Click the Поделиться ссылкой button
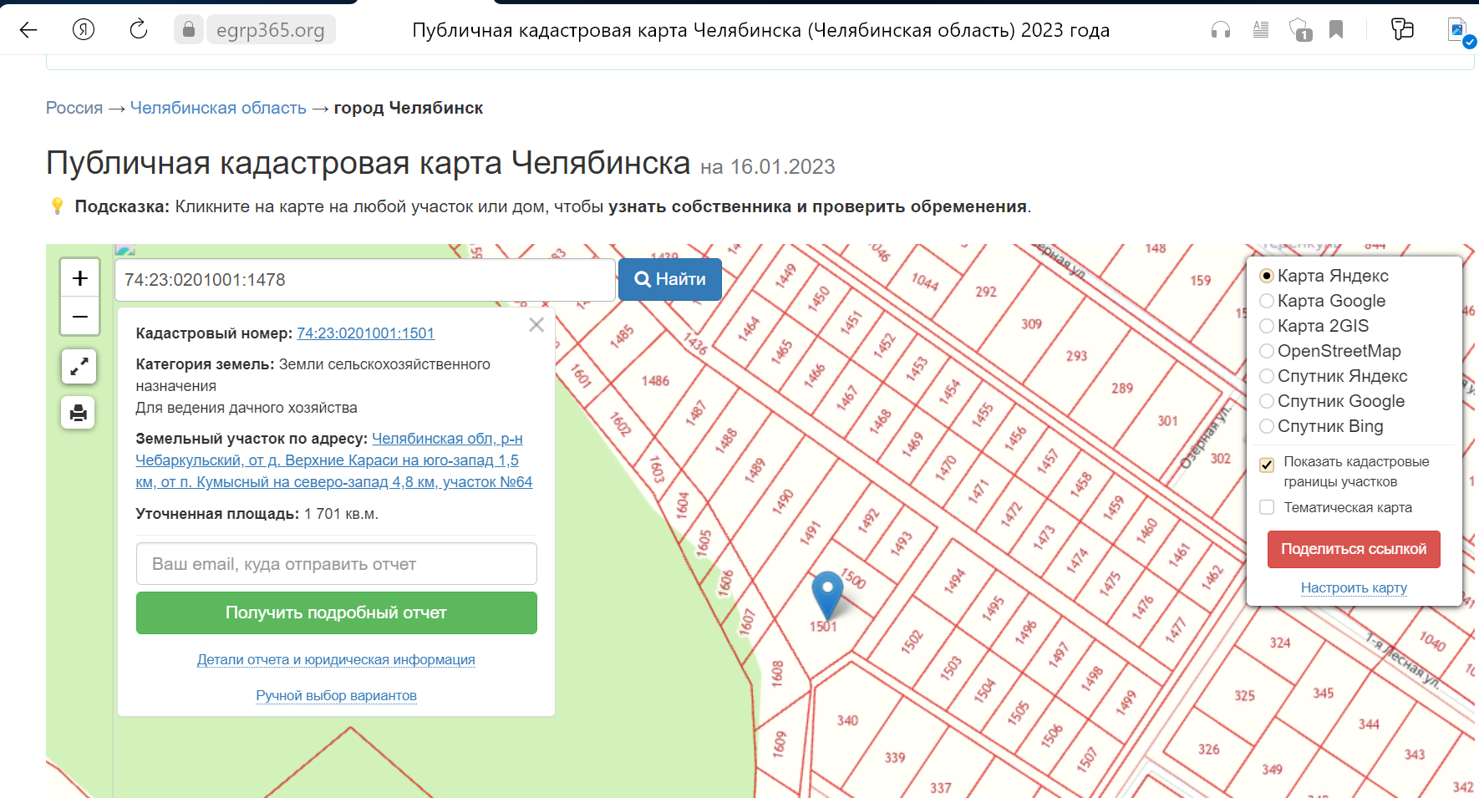The width and height of the screenshot is (1479, 798). pos(1354,549)
